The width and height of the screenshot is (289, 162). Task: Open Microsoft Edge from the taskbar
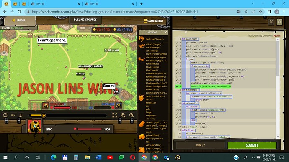(54, 157)
